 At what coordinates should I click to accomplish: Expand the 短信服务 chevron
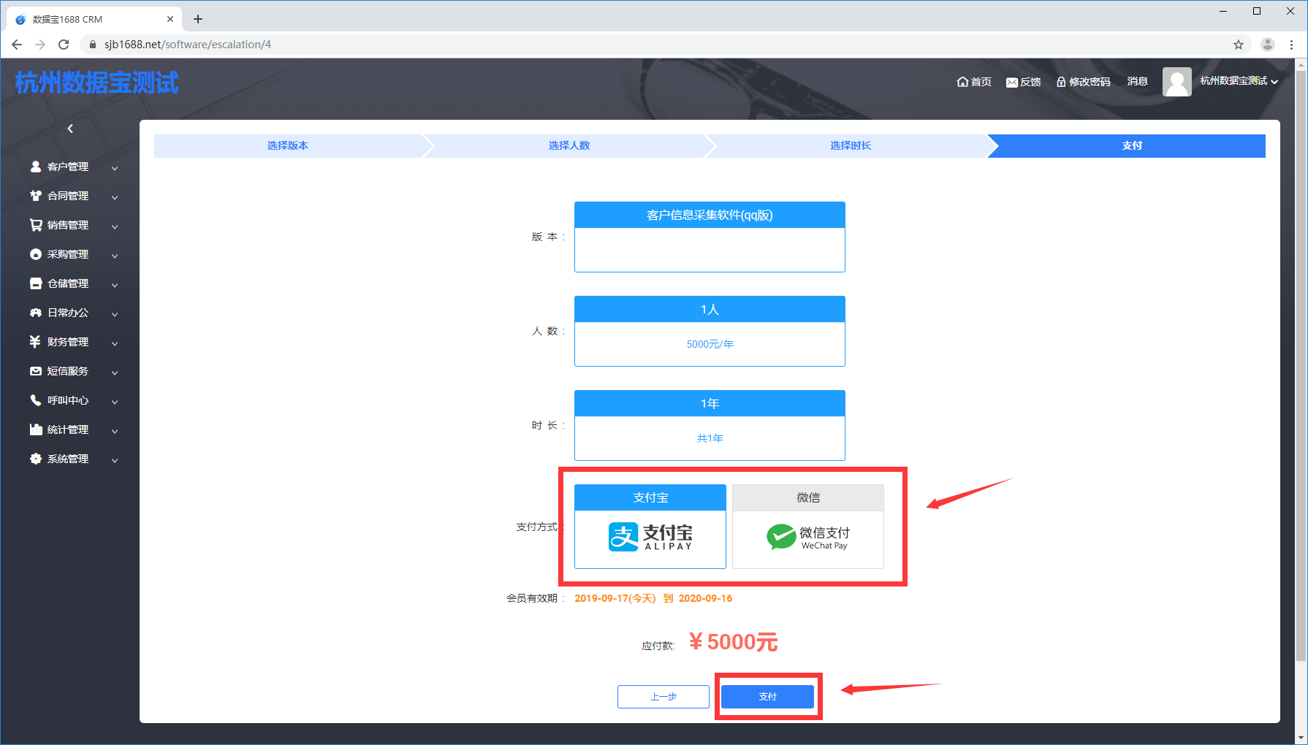pos(115,372)
